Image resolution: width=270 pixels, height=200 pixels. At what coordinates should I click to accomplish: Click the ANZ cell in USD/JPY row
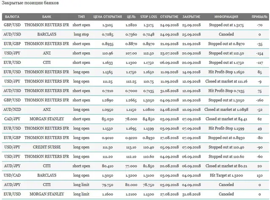pos(47,53)
